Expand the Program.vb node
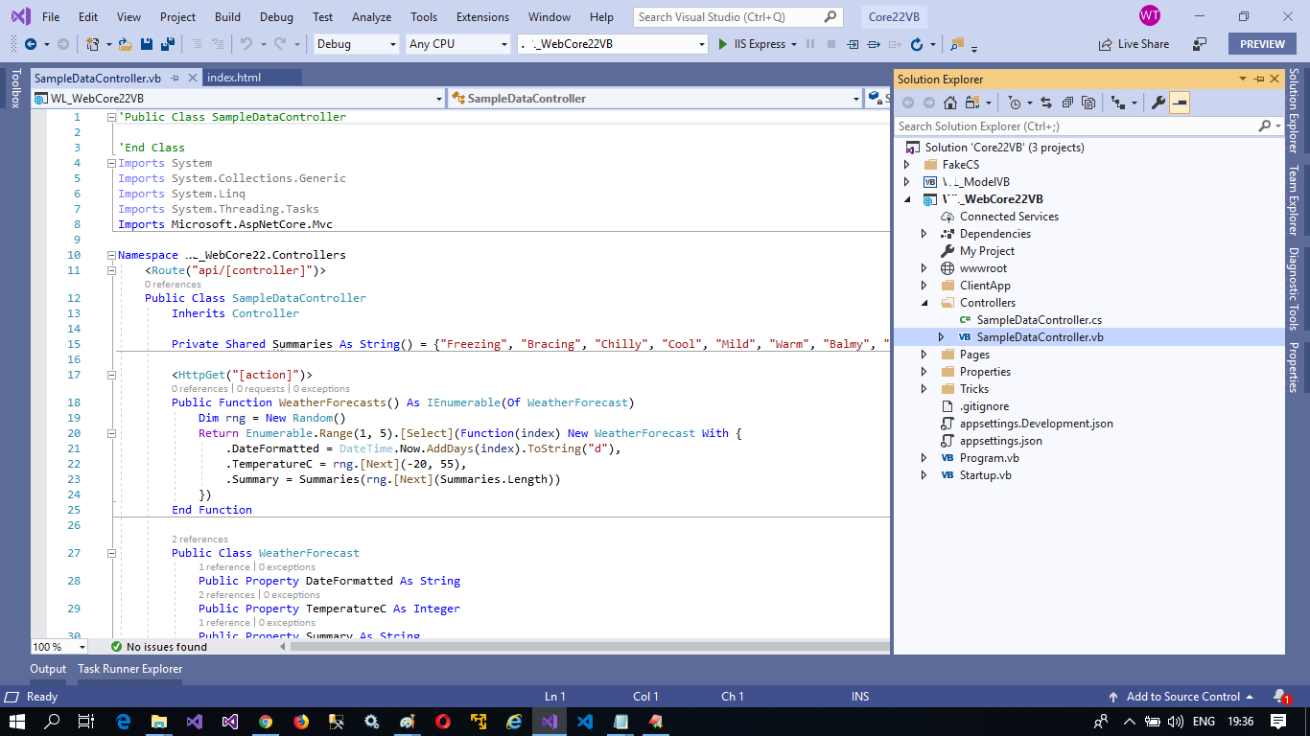 [924, 458]
